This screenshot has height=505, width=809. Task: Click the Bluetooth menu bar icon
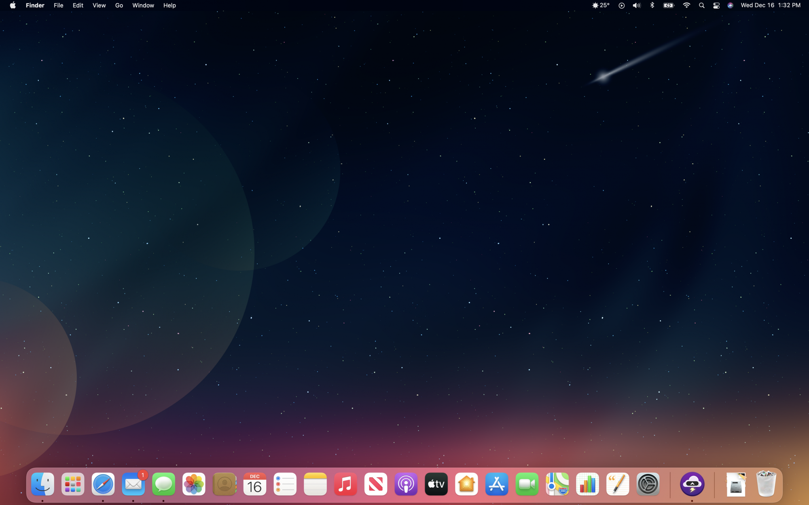coord(652,6)
